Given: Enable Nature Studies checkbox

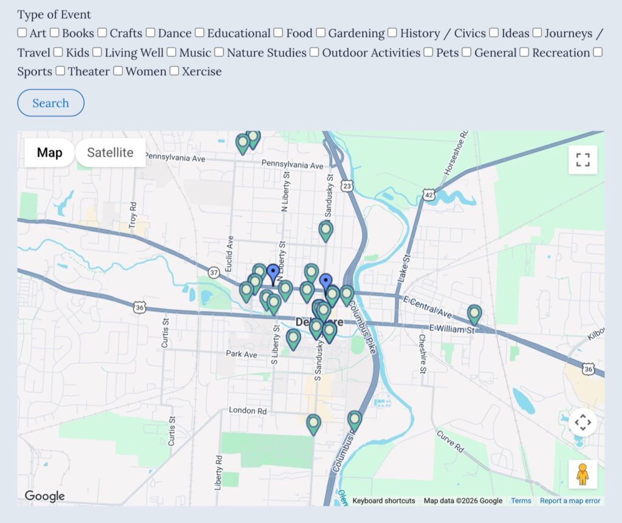Looking at the screenshot, I should tap(219, 52).
